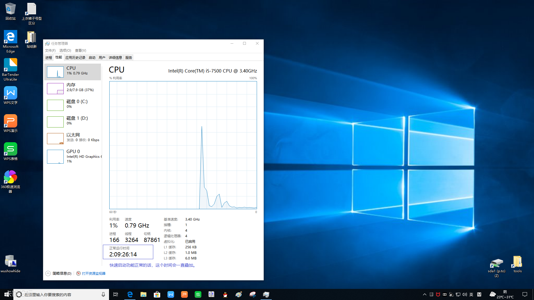Click 打开资源监视器 link

point(94,273)
